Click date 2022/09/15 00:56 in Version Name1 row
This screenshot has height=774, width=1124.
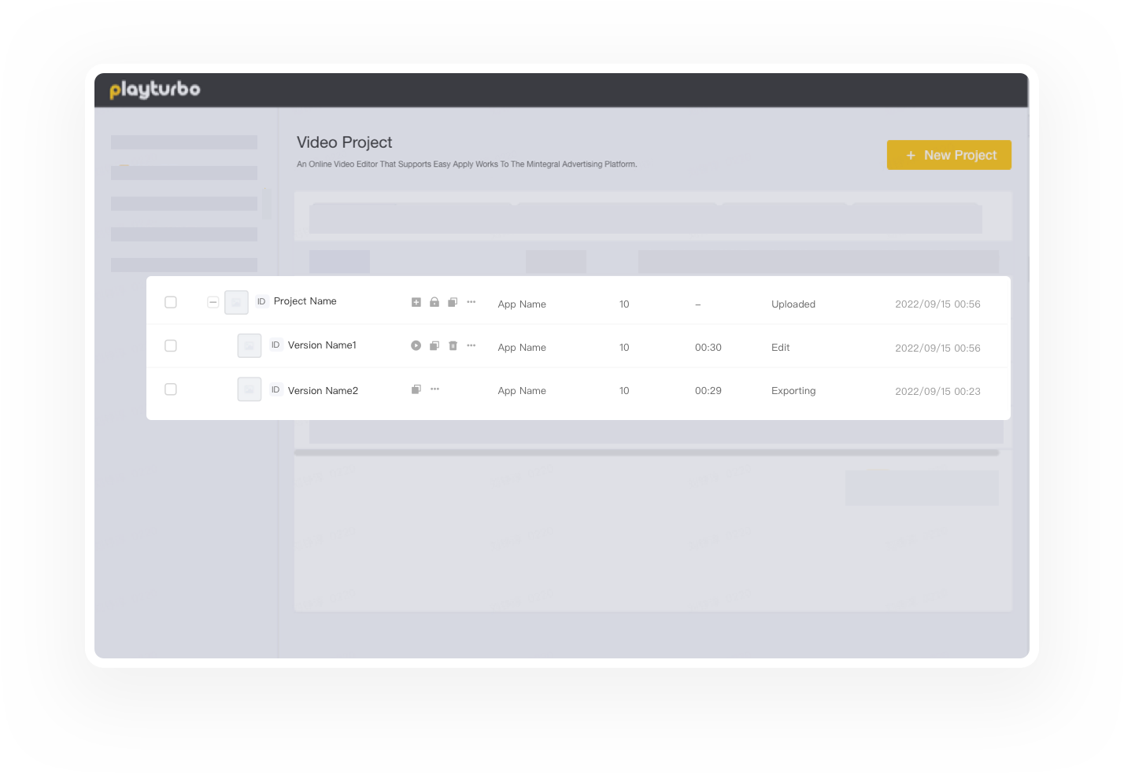[x=937, y=348]
